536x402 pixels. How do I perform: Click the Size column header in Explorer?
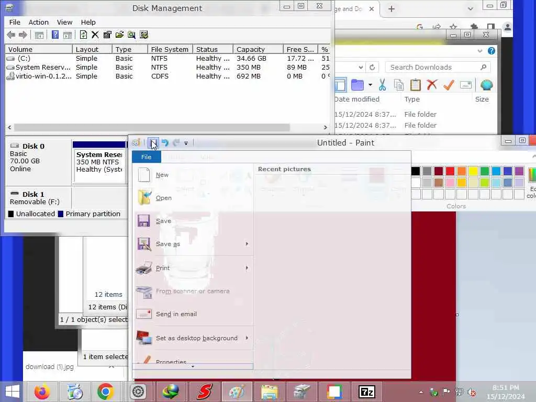[x=482, y=99]
